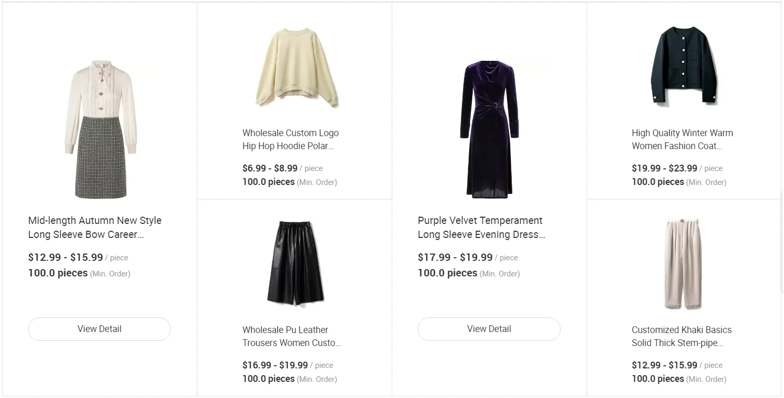Image resolution: width=784 pixels, height=398 pixels.
Task: Click the $12.99 - $15.99 career dress price
Action: point(65,258)
